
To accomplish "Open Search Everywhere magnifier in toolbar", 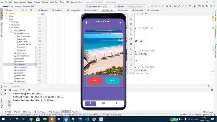I will coord(211,6).
